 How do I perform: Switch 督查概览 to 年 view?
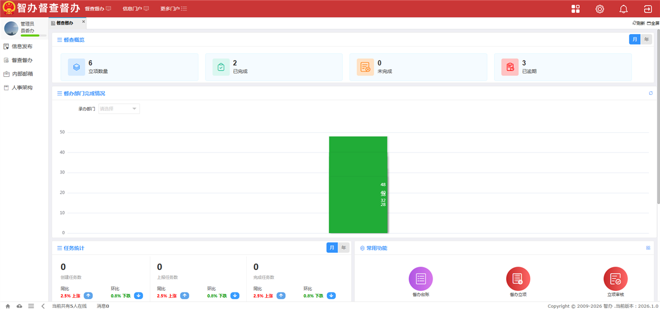click(x=646, y=40)
